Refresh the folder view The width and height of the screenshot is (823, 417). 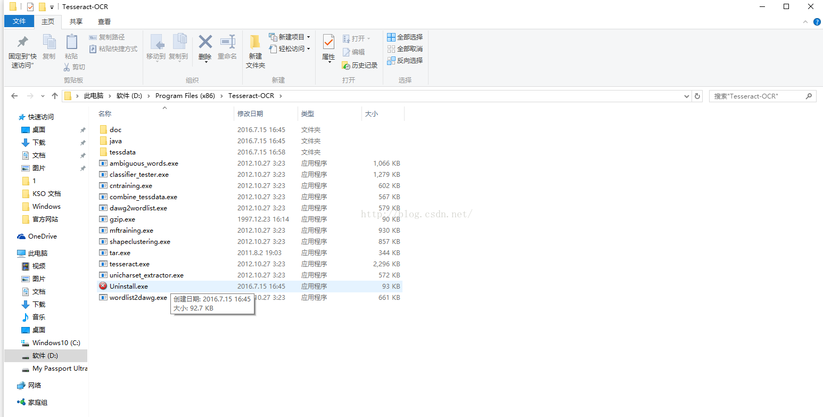[x=697, y=96]
